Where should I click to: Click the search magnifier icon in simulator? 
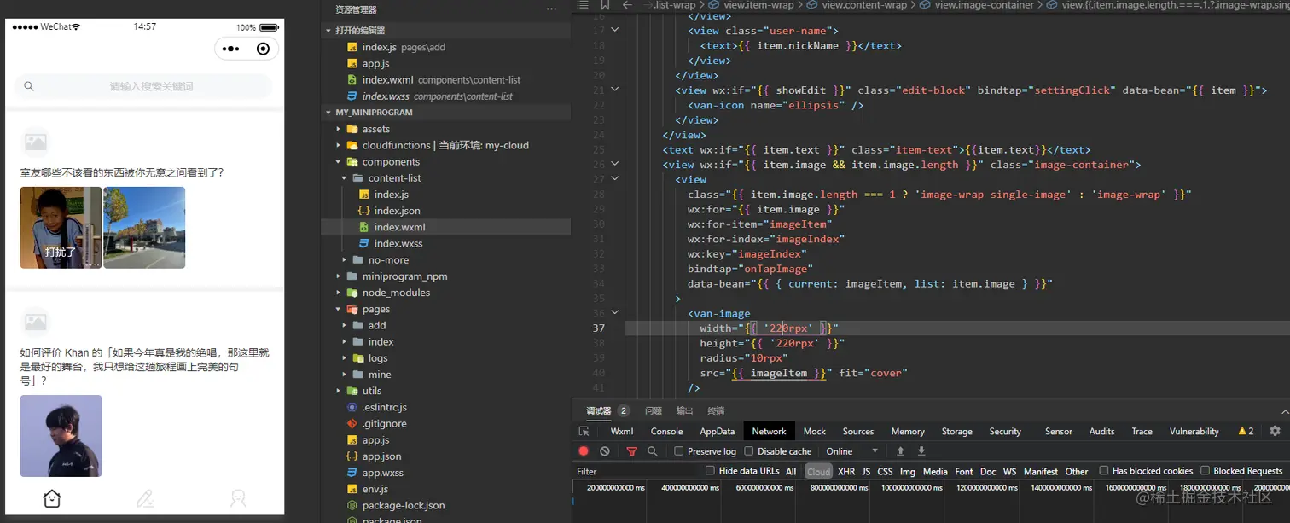pyautogui.click(x=29, y=86)
